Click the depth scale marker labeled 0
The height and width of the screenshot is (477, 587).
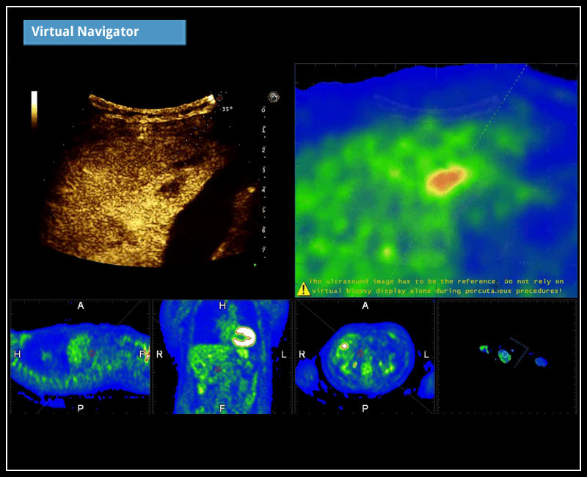(x=263, y=110)
